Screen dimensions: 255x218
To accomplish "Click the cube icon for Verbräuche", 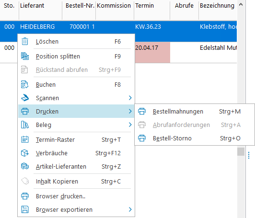I will 25,153.
